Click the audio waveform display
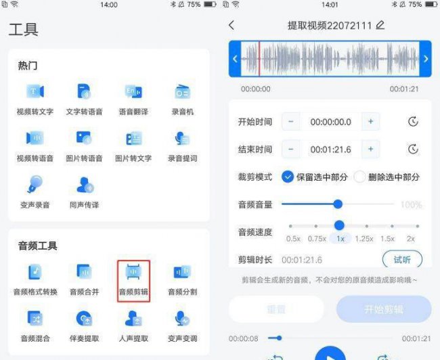Image resolution: width=440 pixels, height=360 pixels. pyautogui.click(x=330, y=59)
